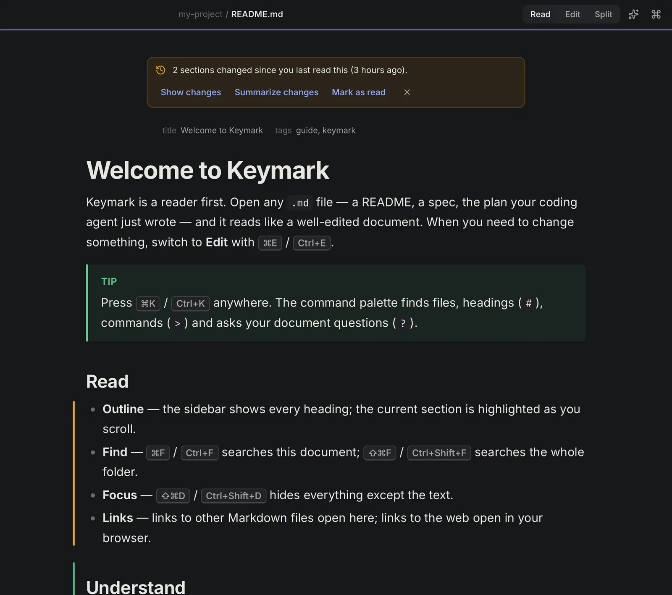Click the ⇧⌘F shortcut key
The height and width of the screenshot is (595, 672).
(380, 453)
